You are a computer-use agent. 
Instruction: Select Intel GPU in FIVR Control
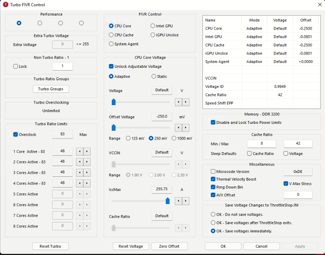pyautogui.click(x=161, y=26)
